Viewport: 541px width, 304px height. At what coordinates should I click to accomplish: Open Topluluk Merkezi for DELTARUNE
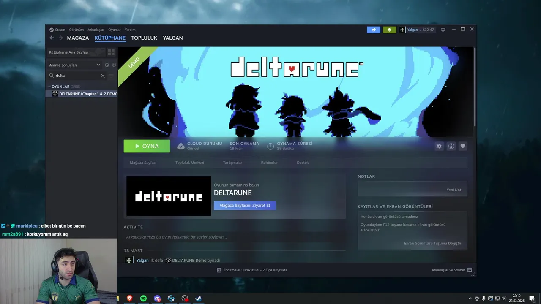[190, 163]
